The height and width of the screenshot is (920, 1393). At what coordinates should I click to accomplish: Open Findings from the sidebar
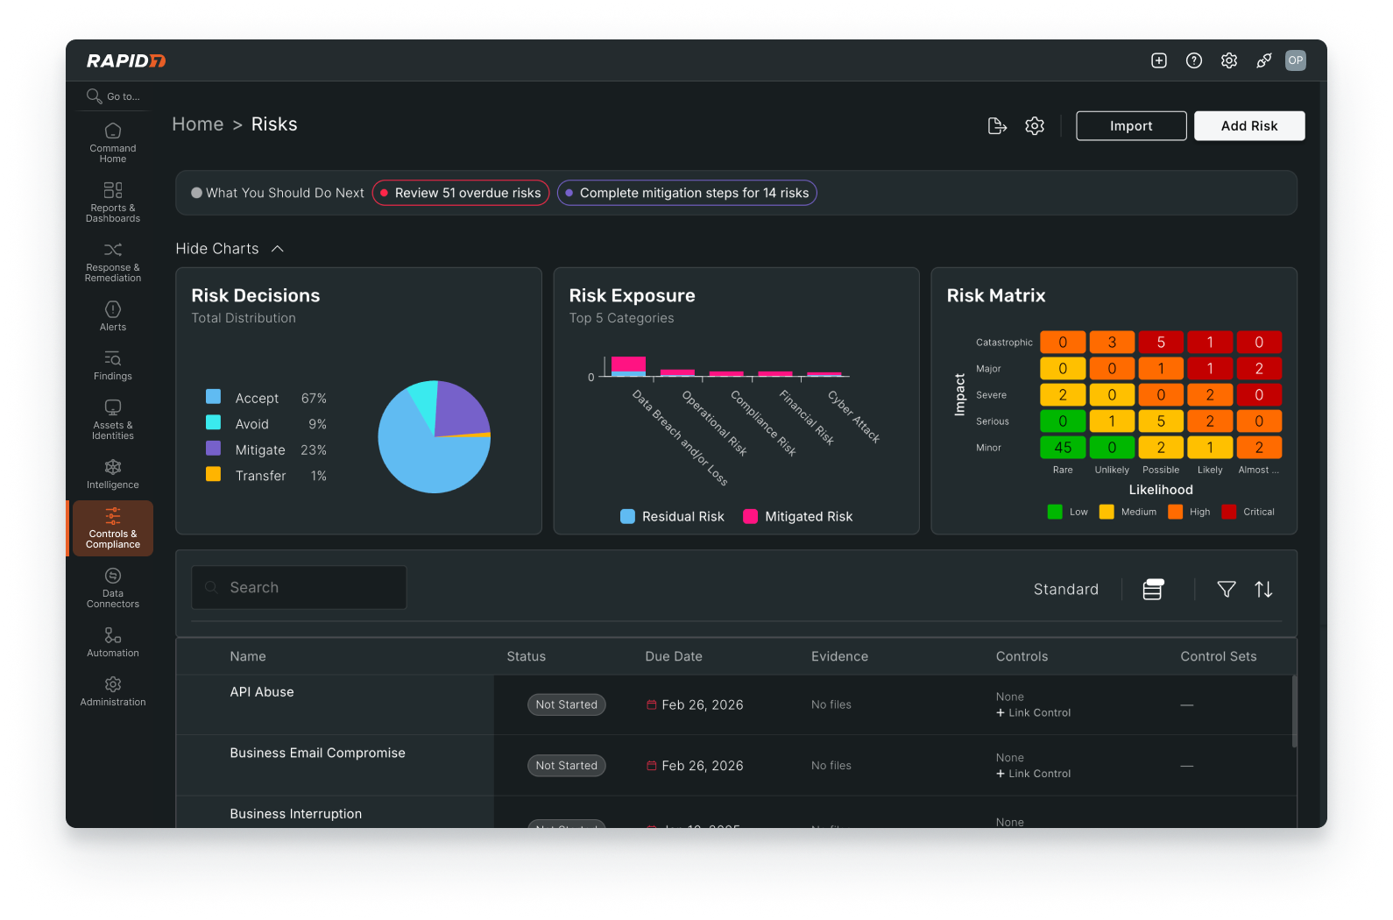pyautogui.click(x=112, y=365)
